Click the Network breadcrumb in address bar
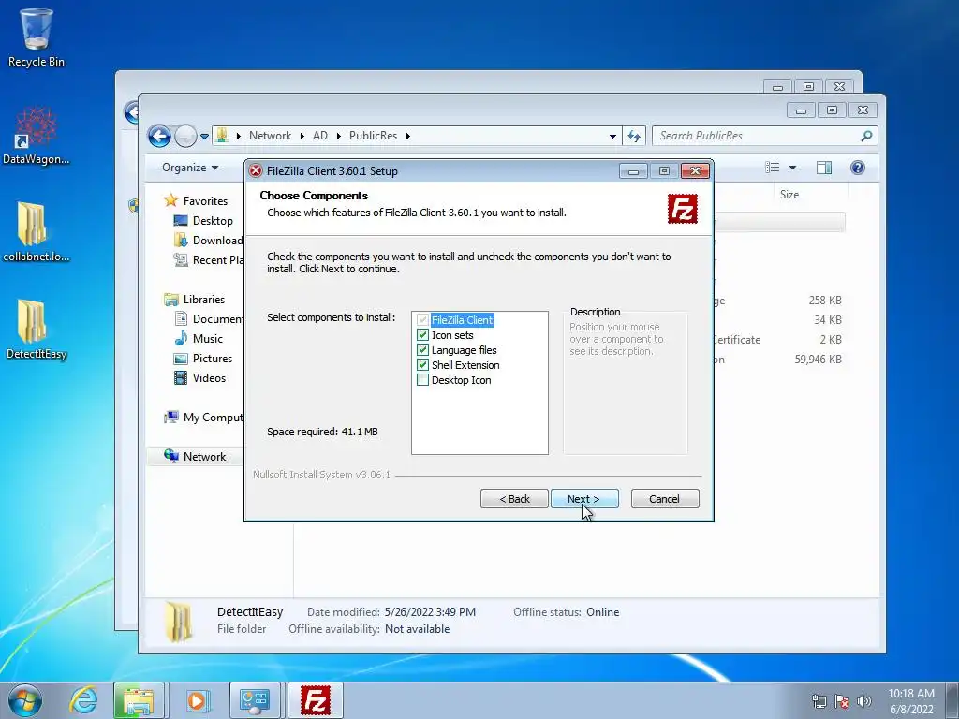The image size is (959, 719). 270,136
